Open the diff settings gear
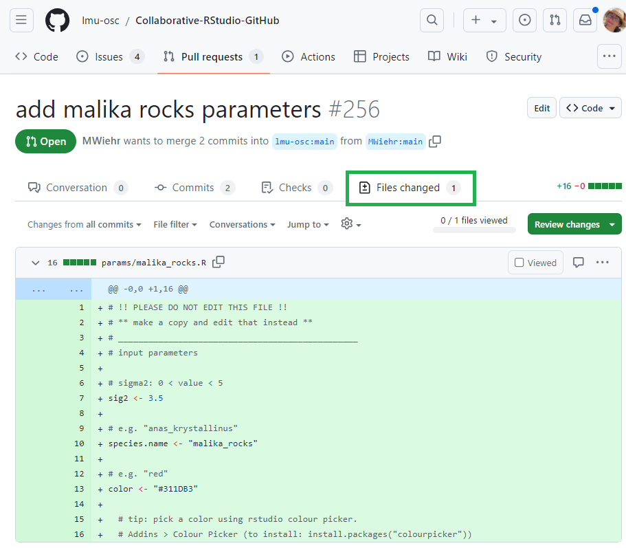The image size is (626, 548). [x=348, y=224]
